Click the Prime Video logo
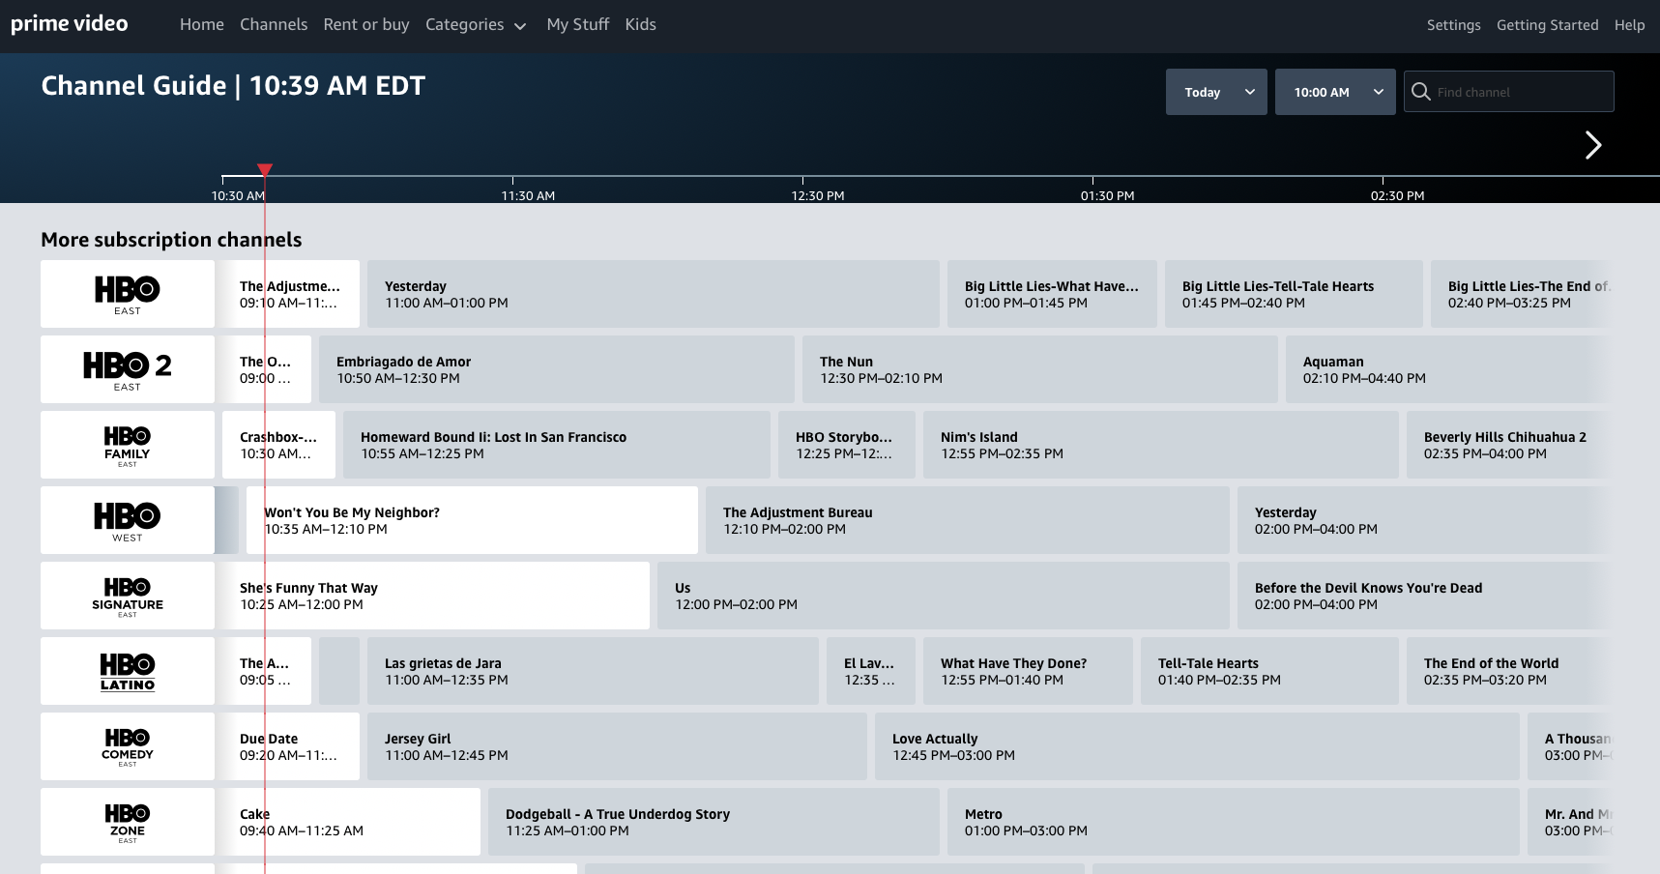The width and height of the screenshot is (1660, 874). [x=70, y=24]
